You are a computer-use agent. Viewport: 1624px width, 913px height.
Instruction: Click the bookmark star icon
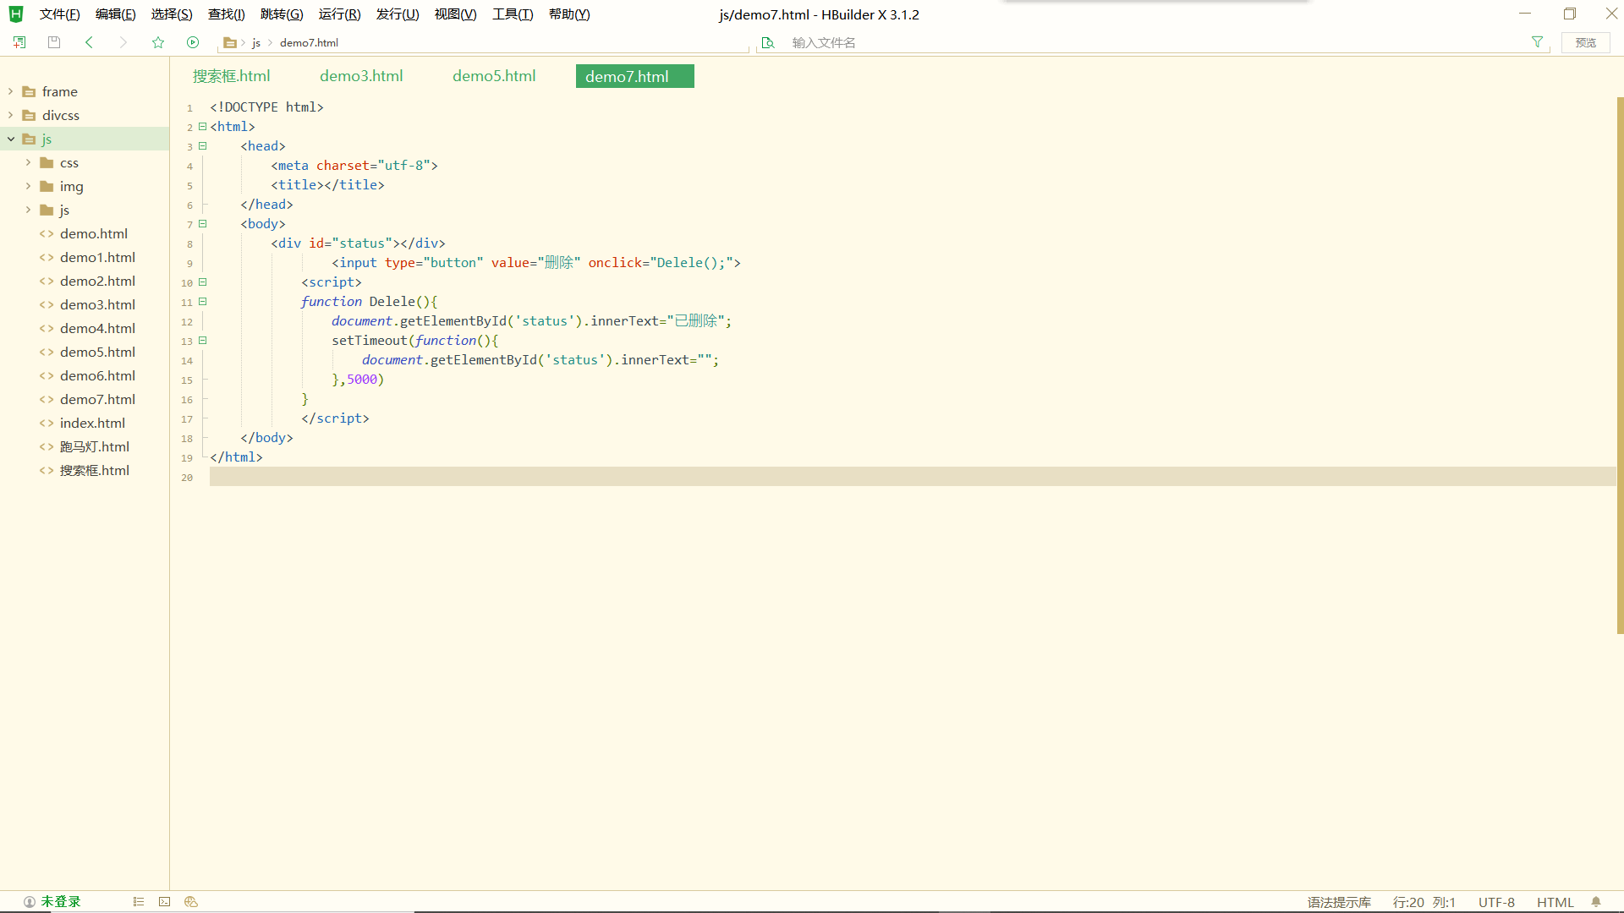click(x=158, y=42)
